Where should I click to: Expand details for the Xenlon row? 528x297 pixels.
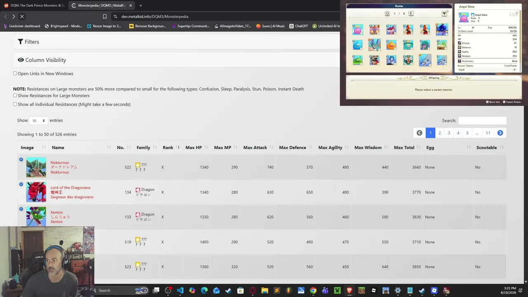(x=21, y=209)
